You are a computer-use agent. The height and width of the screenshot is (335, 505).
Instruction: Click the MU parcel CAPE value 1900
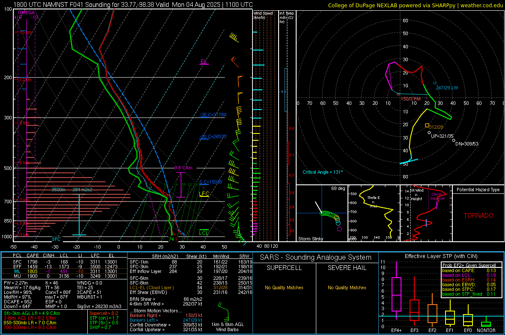click(32, 276)
